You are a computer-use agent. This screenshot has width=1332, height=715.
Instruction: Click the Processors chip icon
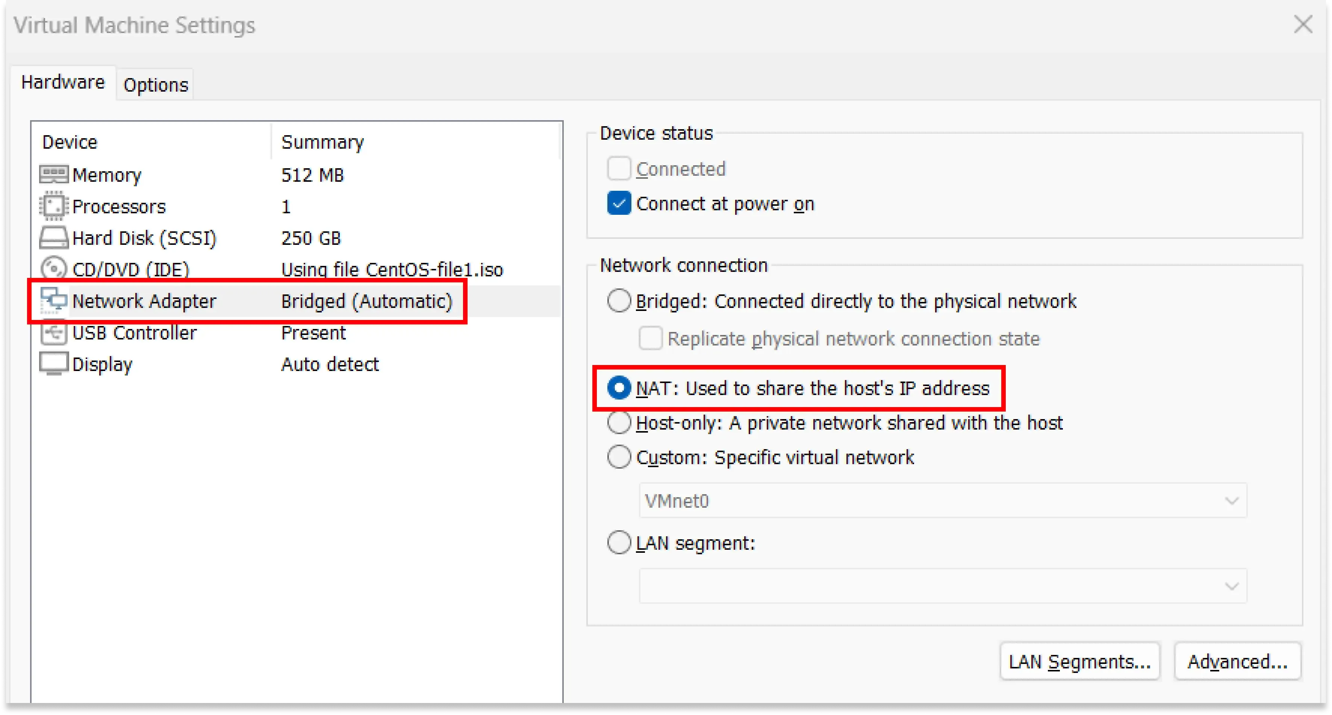coord(53,206)
